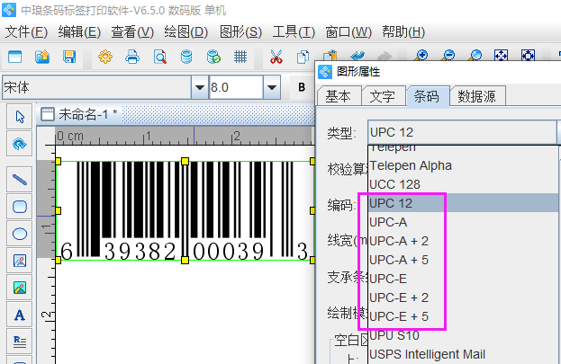Open the database settings cylinder icon
The height and width of the screenshot is (364, 561).
click(186, 57)
